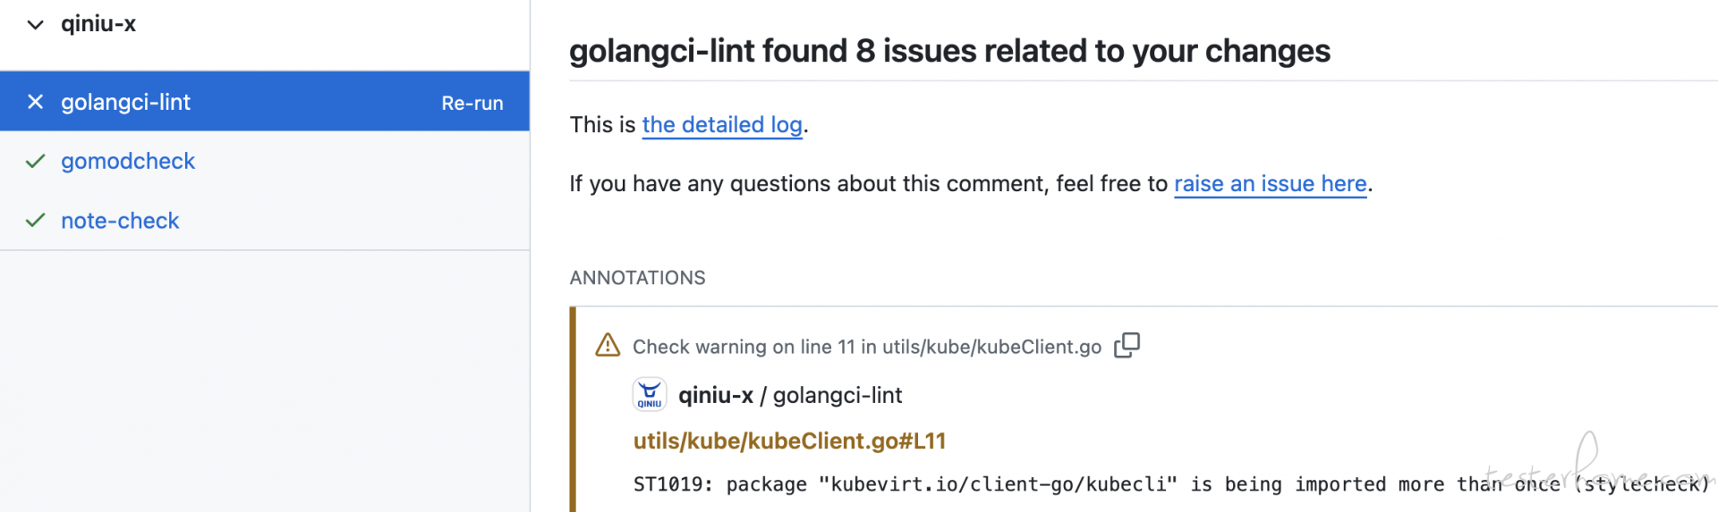
Task: Open the detailed log link
Action: point(722,124)
